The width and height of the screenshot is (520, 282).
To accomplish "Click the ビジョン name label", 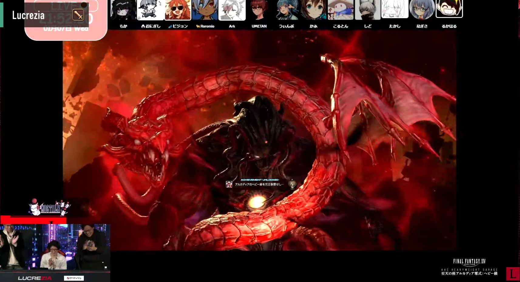I will click(178, 26).
